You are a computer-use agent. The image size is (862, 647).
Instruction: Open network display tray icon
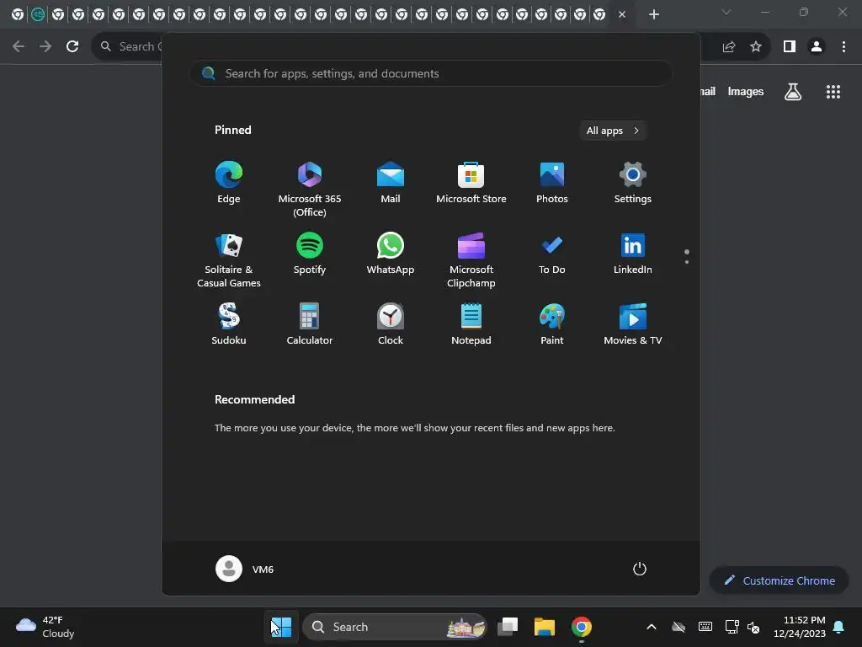pyautogui.click(x=732, y=627)
